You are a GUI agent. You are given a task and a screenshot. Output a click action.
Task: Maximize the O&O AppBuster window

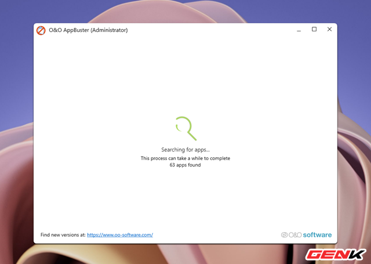pyautogui.click(x=314, y=30)
